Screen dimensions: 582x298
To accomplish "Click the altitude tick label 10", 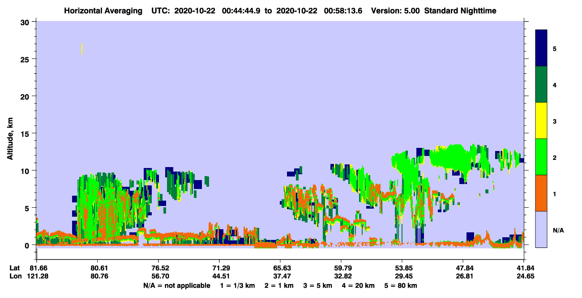I will pyautogui.click(x=26, y=171).
